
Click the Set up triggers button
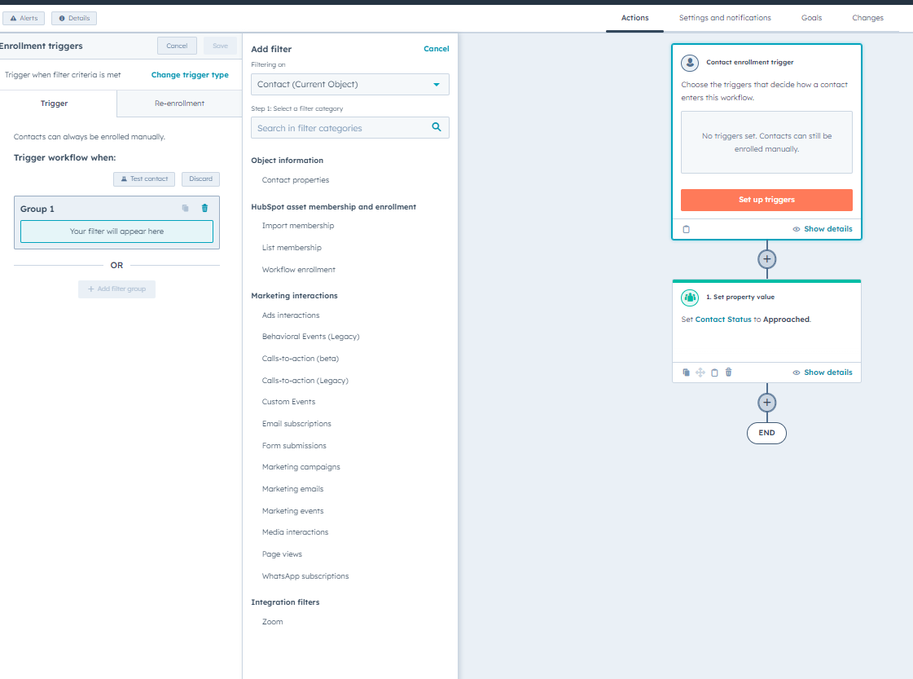(766, 200)
